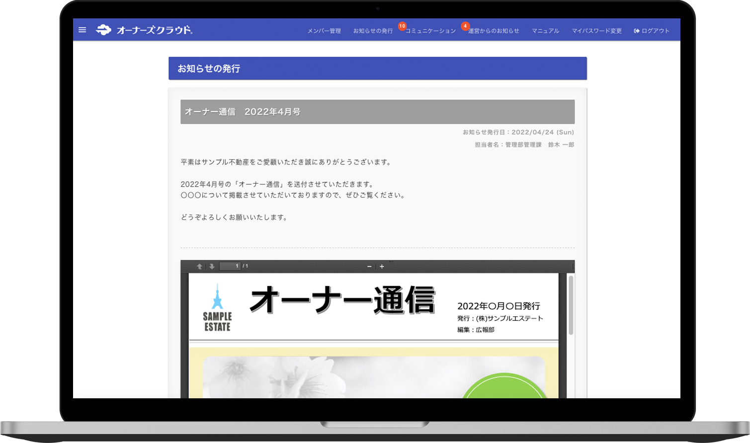Click the logout arrow icon beside ログアウト
The height and width of the screenshot is (443, 750).
(636, 30)
